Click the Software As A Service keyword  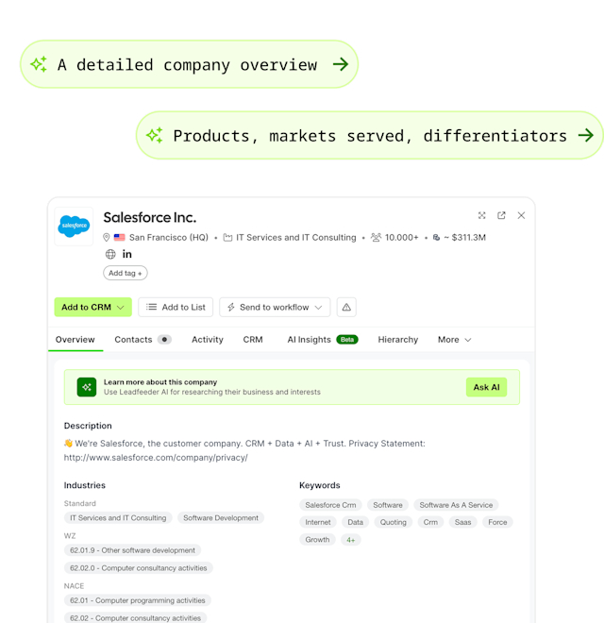click(456, 505)
